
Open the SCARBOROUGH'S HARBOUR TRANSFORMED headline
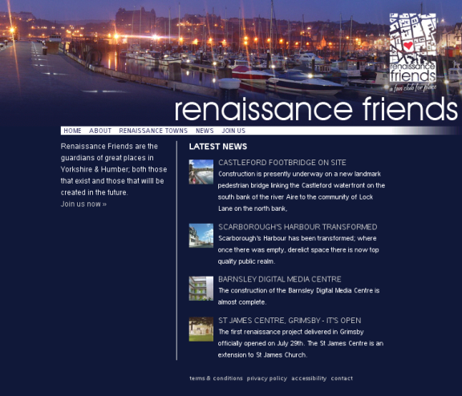[298, 227]
